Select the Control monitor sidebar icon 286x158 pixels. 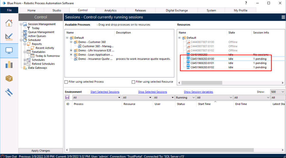point(9,51)
